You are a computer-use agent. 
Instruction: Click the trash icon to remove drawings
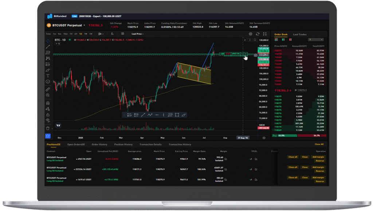point(48,128)
